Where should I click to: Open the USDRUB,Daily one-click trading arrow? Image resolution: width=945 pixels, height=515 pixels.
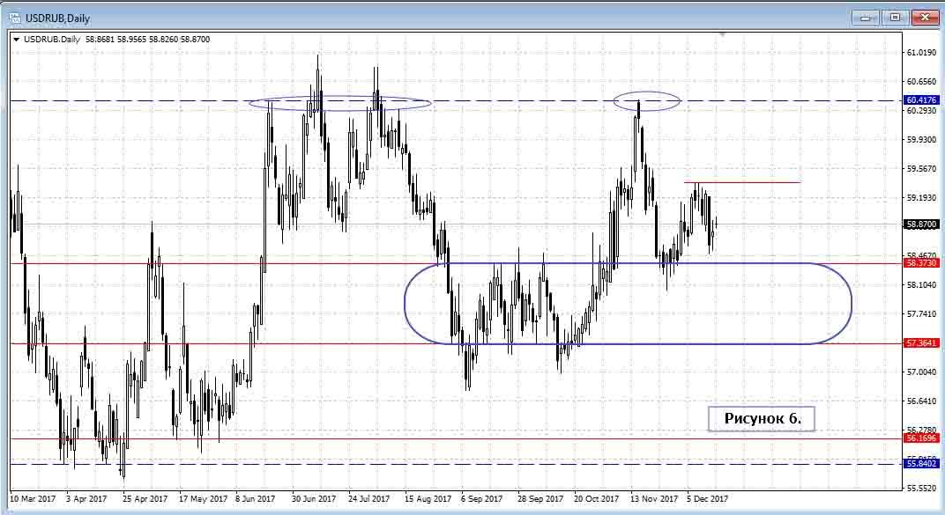pos(17,39)
